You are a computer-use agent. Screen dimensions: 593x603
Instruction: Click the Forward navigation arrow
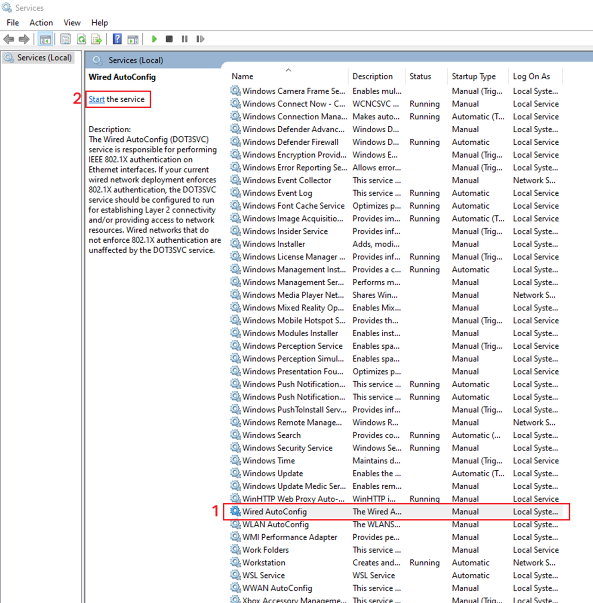24,39
